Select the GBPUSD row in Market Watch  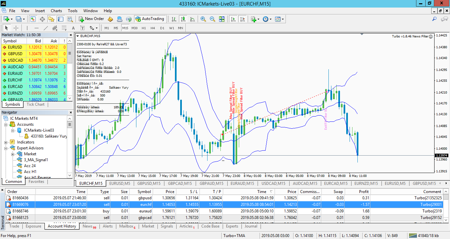tap(34, 54)
